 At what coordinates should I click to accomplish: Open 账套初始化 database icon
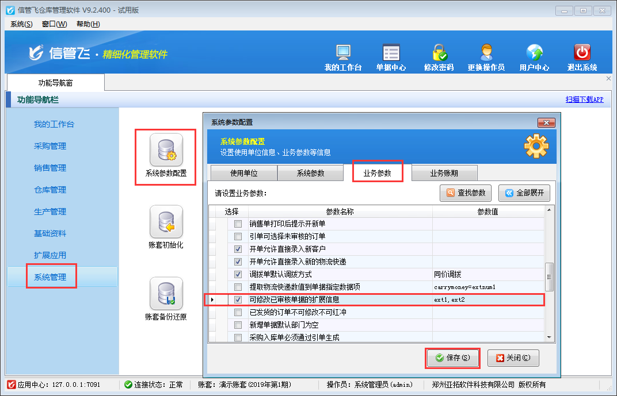(x=166, y=222)
